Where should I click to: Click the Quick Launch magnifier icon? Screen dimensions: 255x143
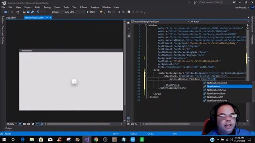pyautogui.click(x=234, y=2)
